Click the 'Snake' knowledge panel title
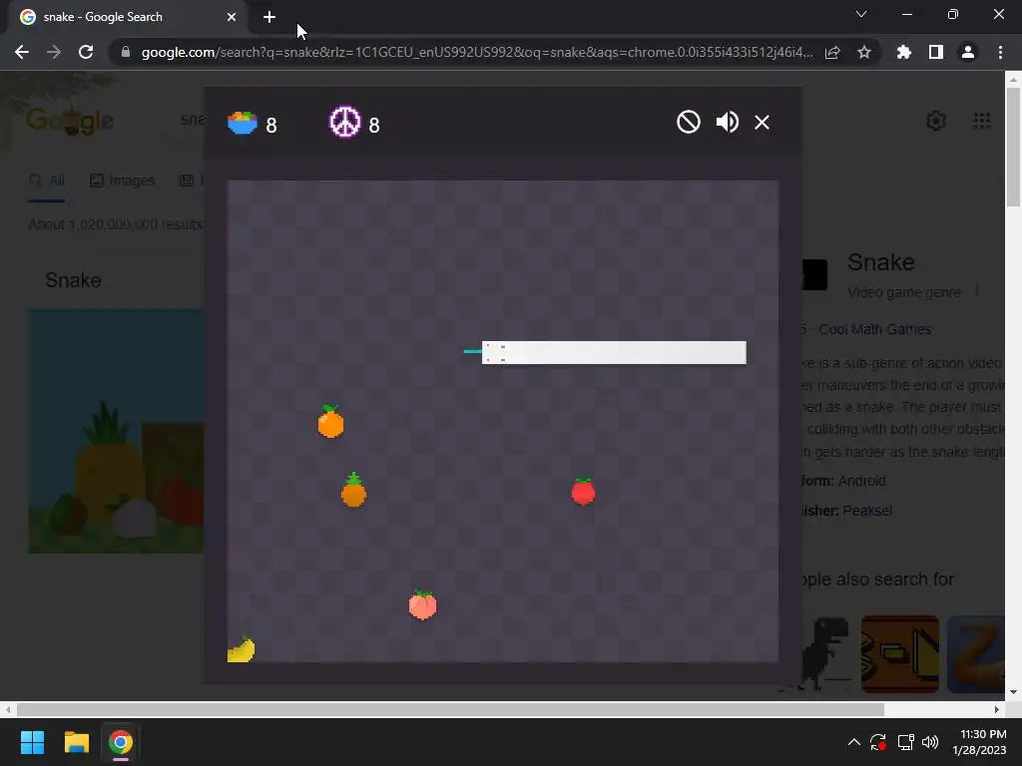This screenshot has height=766, width=1022. 880,262
